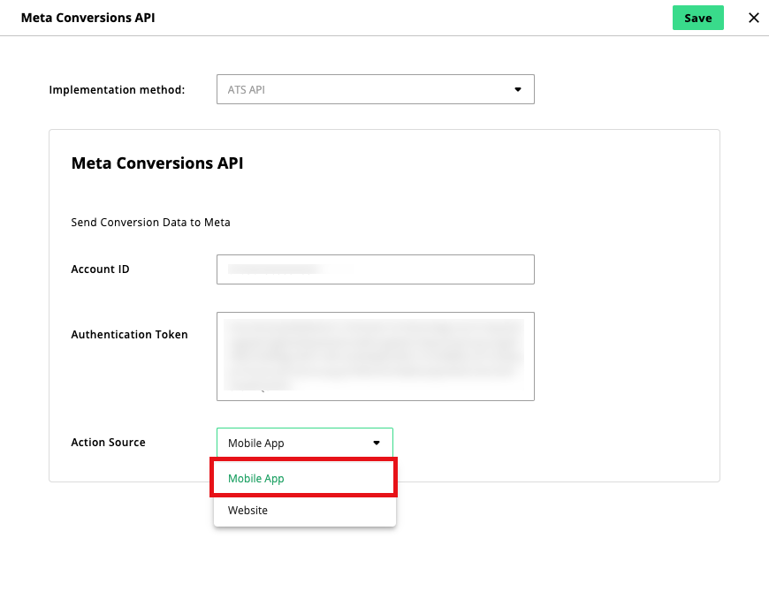The height and width of the screenshot is (599, 769).
Task: Click the Meta Conversions API section heading
Action: (x=157, y=163)
